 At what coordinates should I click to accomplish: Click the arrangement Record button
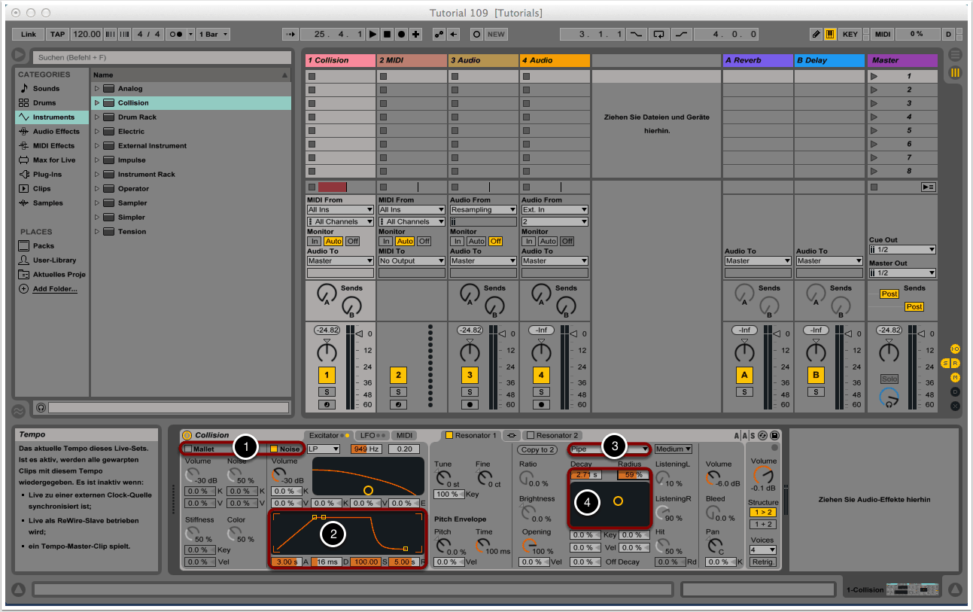coord(401,34)
